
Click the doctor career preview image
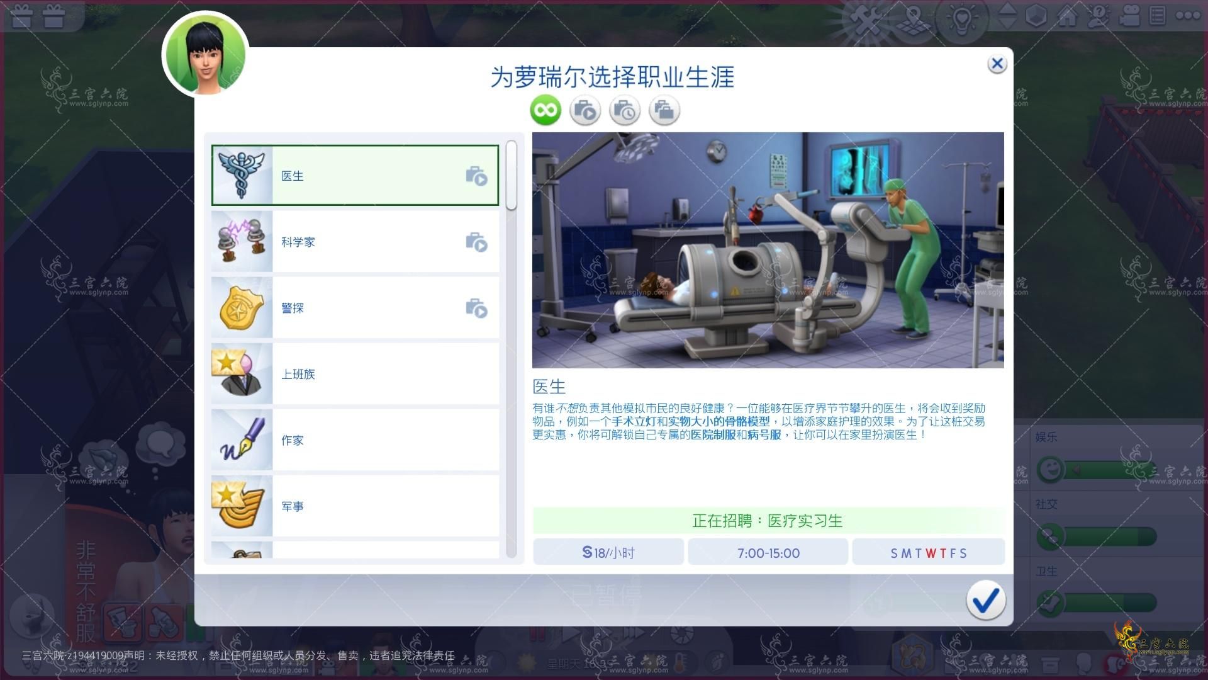(768, 250)
